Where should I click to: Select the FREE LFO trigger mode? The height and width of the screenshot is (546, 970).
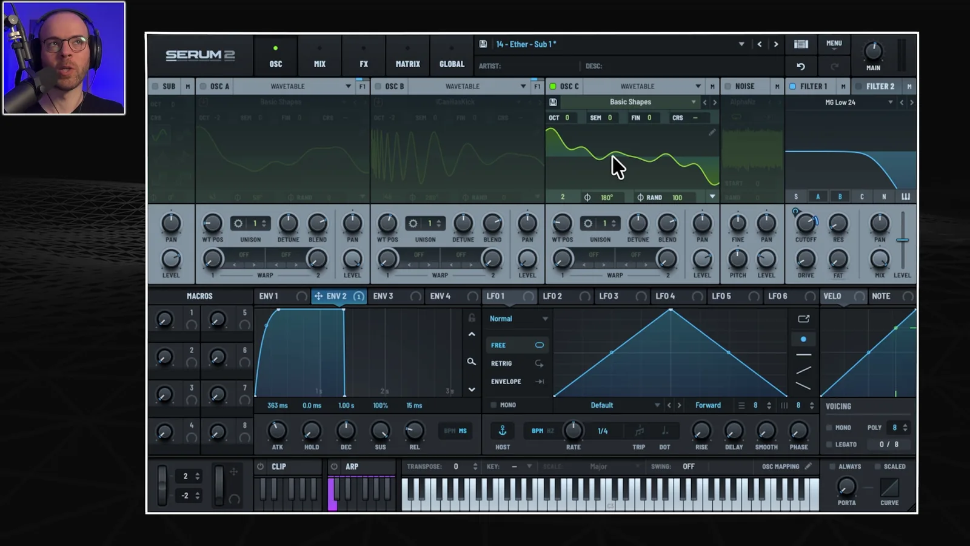[x=517, y=345]
